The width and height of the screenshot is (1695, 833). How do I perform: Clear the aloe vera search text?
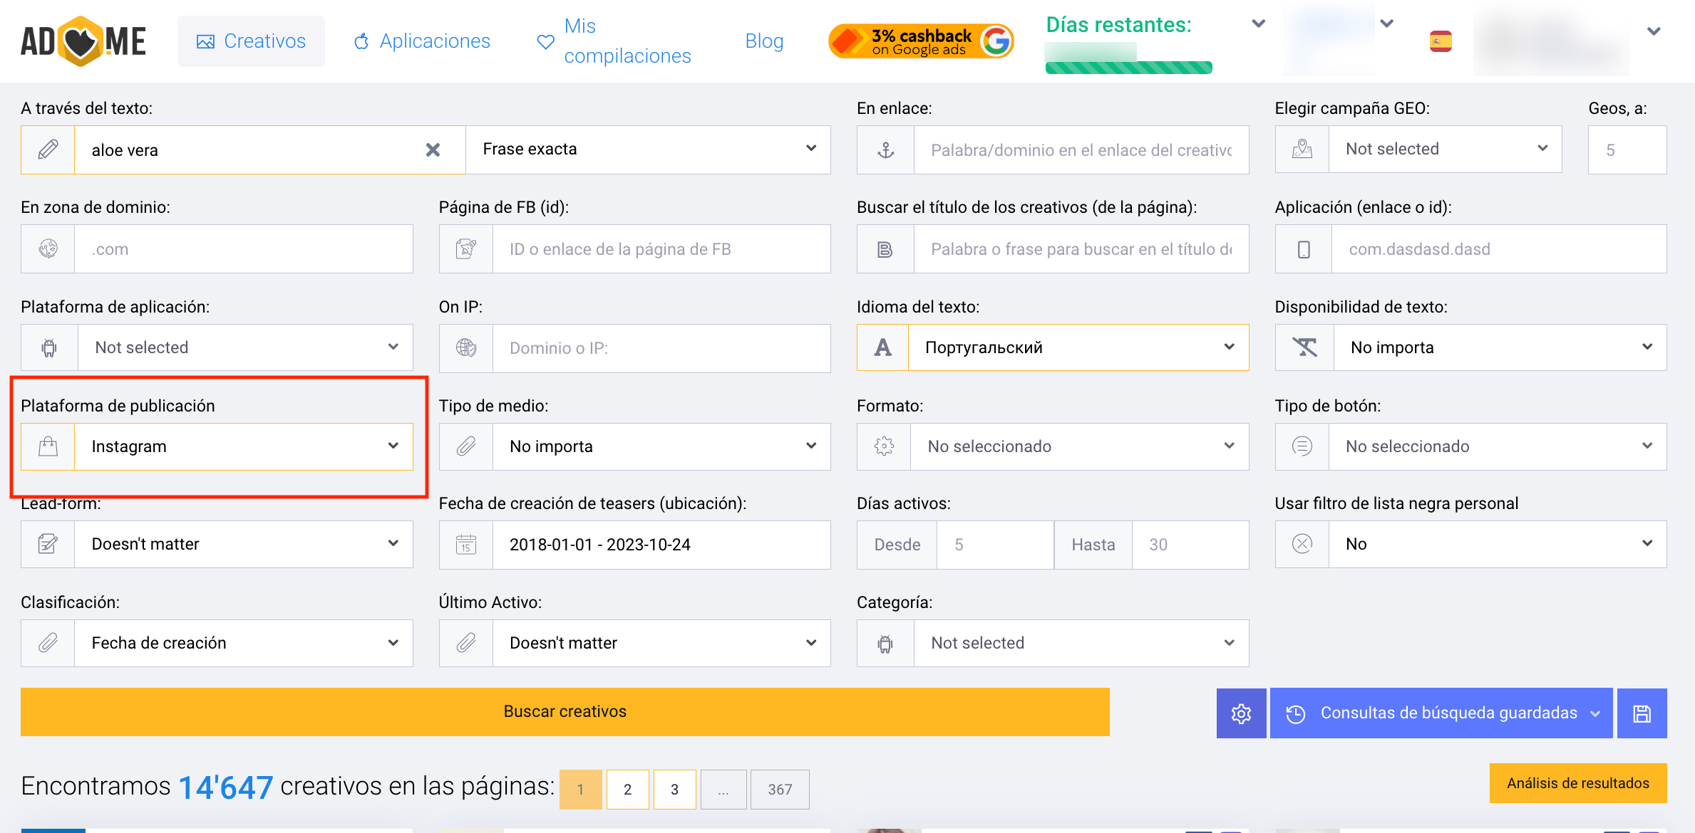(433, 150)
